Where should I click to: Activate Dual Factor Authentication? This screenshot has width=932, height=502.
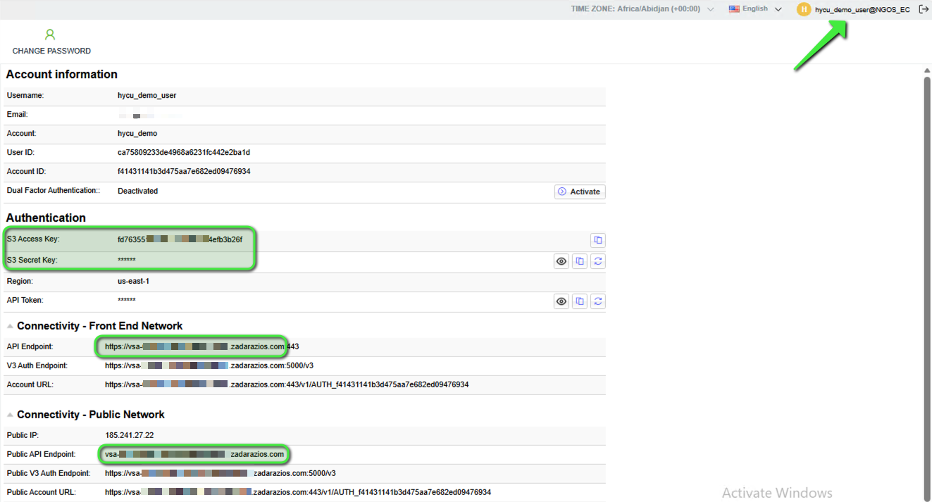(x=579, y=192)
